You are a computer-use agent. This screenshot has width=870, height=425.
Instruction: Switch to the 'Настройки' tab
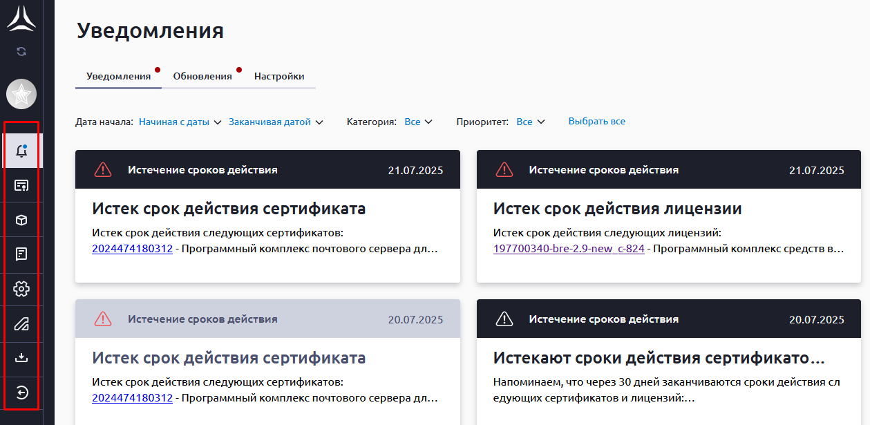coord(279,77)
